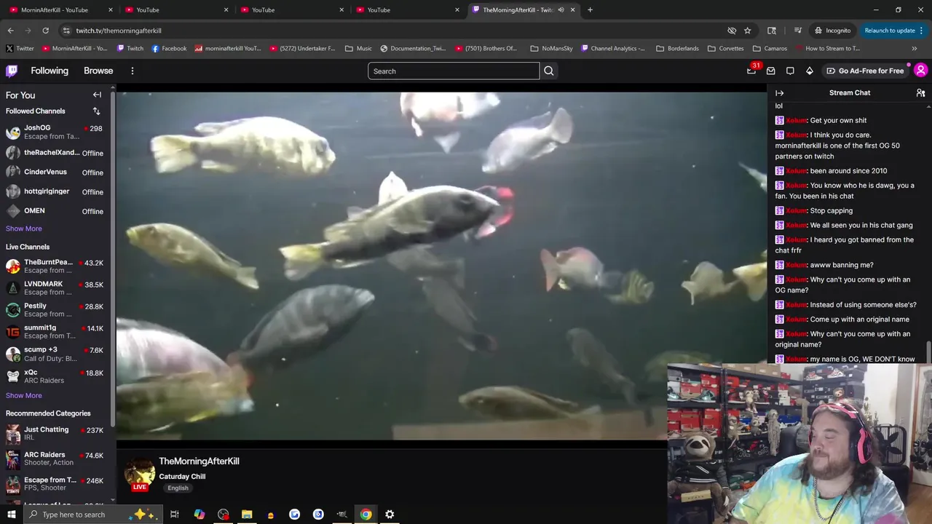
Task: Go back in browser history
Action: click(x=10, y=31)
